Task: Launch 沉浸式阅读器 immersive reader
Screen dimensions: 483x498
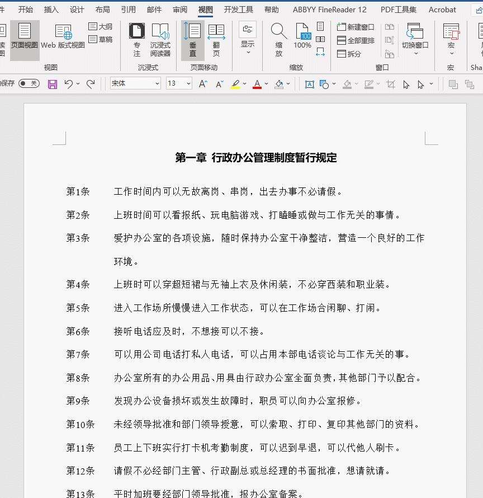Action: [160, 40]
